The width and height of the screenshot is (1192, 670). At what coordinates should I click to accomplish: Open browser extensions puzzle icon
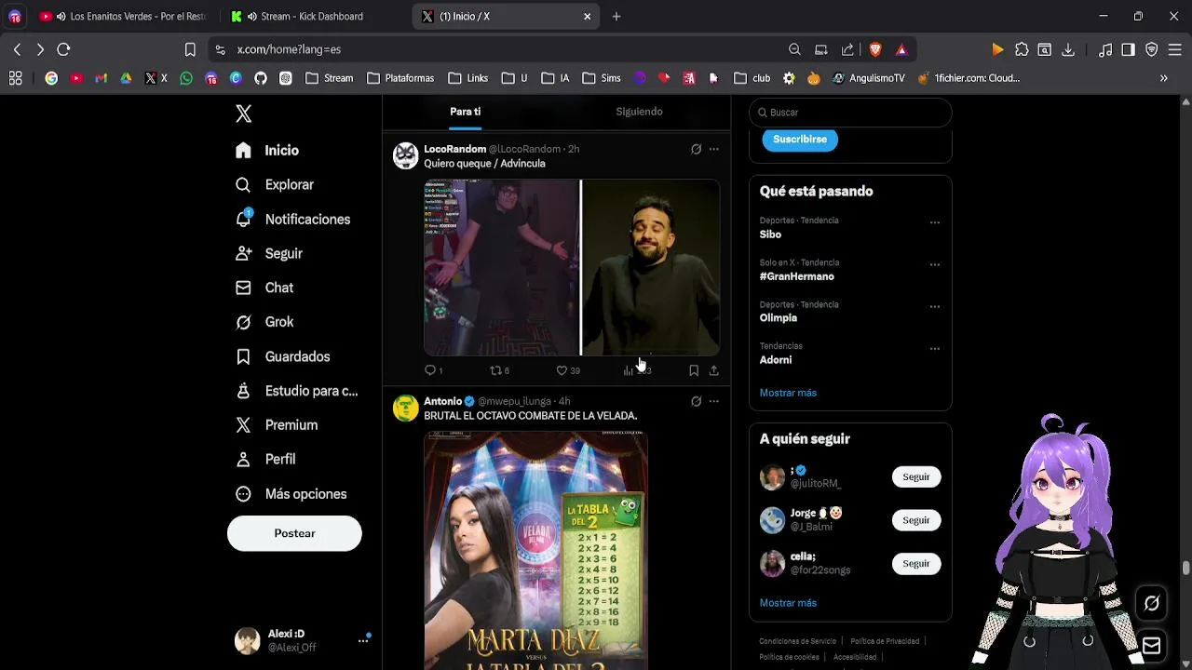[1022, 49]
